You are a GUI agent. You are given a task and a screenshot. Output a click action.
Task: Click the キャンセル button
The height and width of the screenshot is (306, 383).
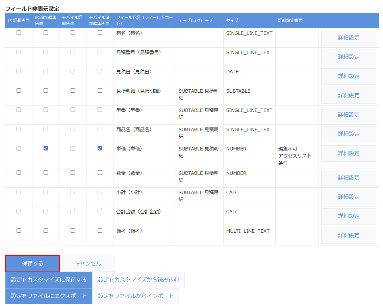[x=87, y=264]
